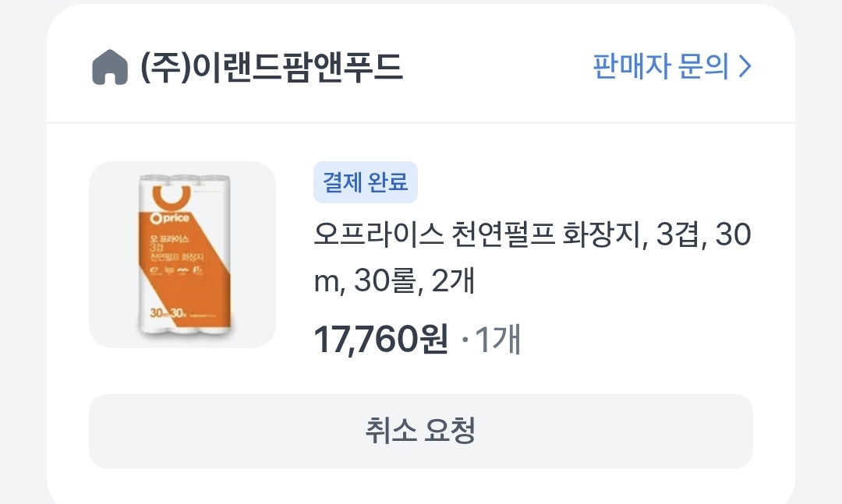
Task: View the toilet paper product thumbnail
Action: pyautogui.click(x=182, y=255)
